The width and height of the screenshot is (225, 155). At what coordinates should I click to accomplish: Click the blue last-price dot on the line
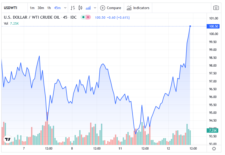coord(190,26)
